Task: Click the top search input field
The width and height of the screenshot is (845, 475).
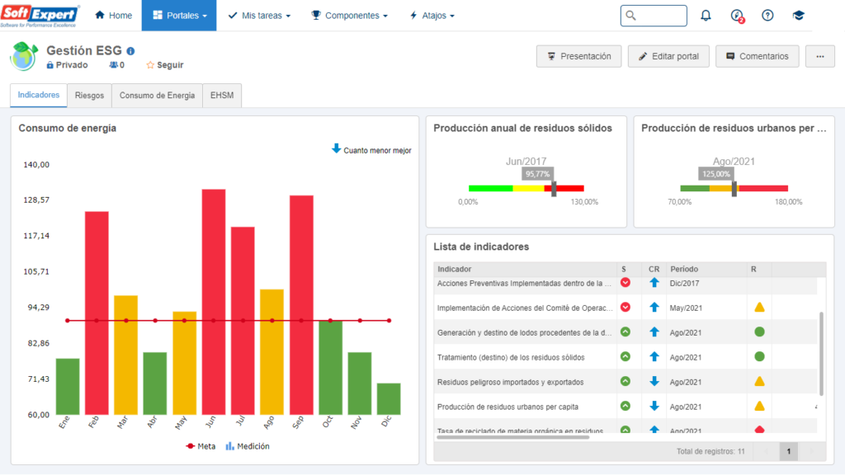Action: pos(654,16)
